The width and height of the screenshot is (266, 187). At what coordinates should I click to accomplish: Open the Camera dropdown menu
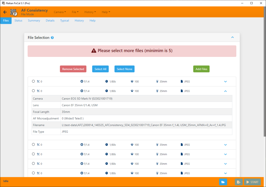pyautogui.click(x=60, y=12)
